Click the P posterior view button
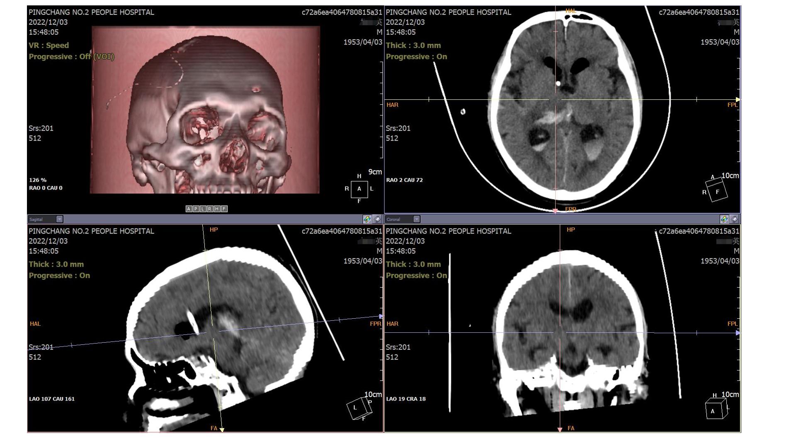Screen dimensions: 796x447 pos(196,209)
